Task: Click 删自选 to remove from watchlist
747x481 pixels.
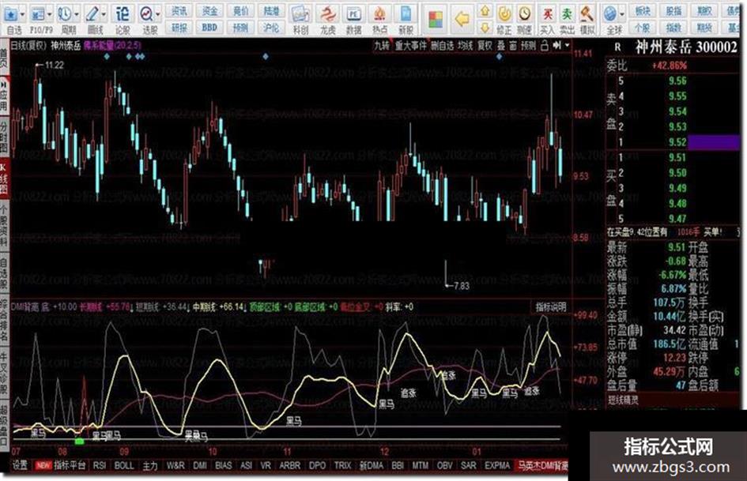Action: pos(442,46)
